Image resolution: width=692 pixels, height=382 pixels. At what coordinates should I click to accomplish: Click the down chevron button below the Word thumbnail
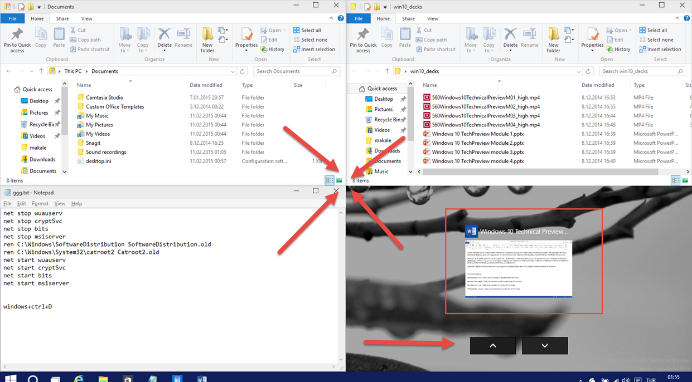(545, 346)
